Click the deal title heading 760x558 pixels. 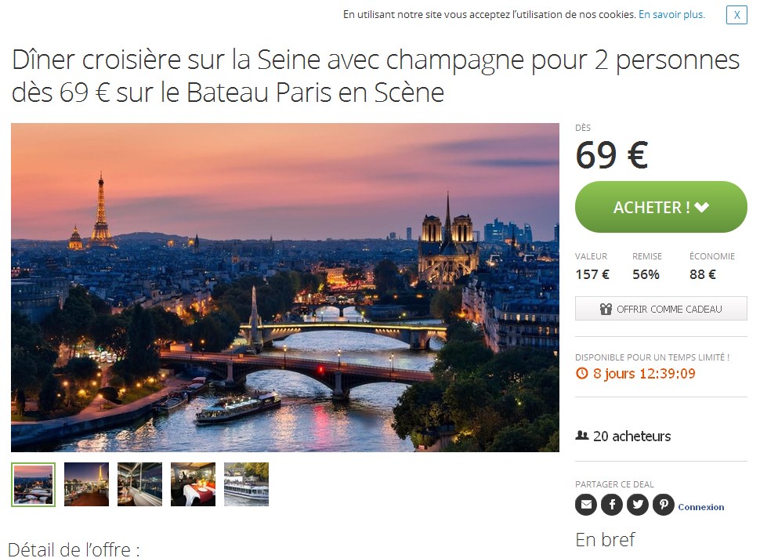pyautogui.click(x=375, y=76)
